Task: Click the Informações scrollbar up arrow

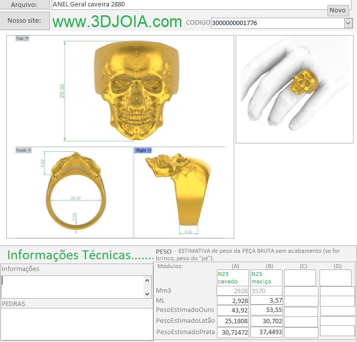Action: pos(147,280)
